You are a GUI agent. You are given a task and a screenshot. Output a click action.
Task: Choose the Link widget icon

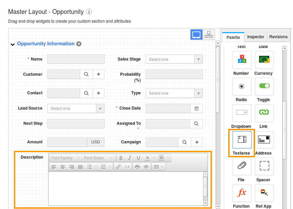pyautogui.click(x=264, y=113)
